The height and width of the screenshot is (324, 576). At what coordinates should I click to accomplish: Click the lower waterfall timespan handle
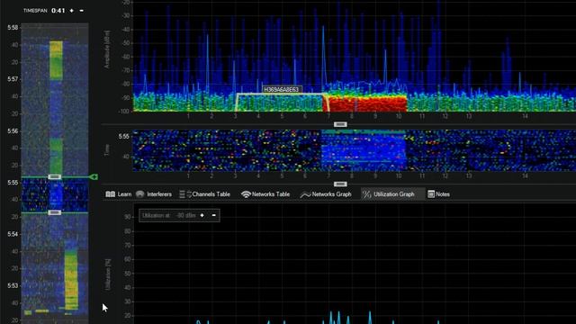click(54, 212)
